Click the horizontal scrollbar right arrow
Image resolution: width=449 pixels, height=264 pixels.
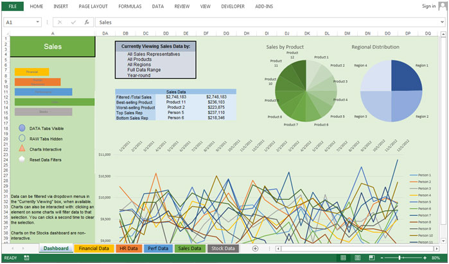tap(436, 249)
